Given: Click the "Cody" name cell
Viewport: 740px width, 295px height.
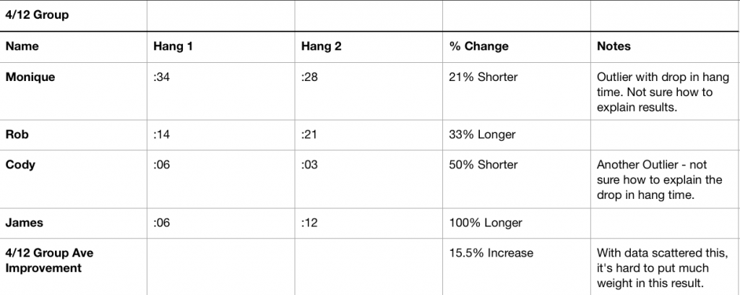Looking at the screenshot, I should coord(20,164).
